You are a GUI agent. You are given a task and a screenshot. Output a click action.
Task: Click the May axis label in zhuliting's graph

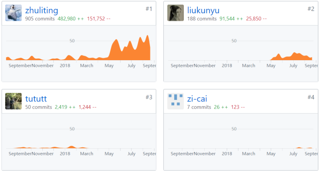point(109,65)
